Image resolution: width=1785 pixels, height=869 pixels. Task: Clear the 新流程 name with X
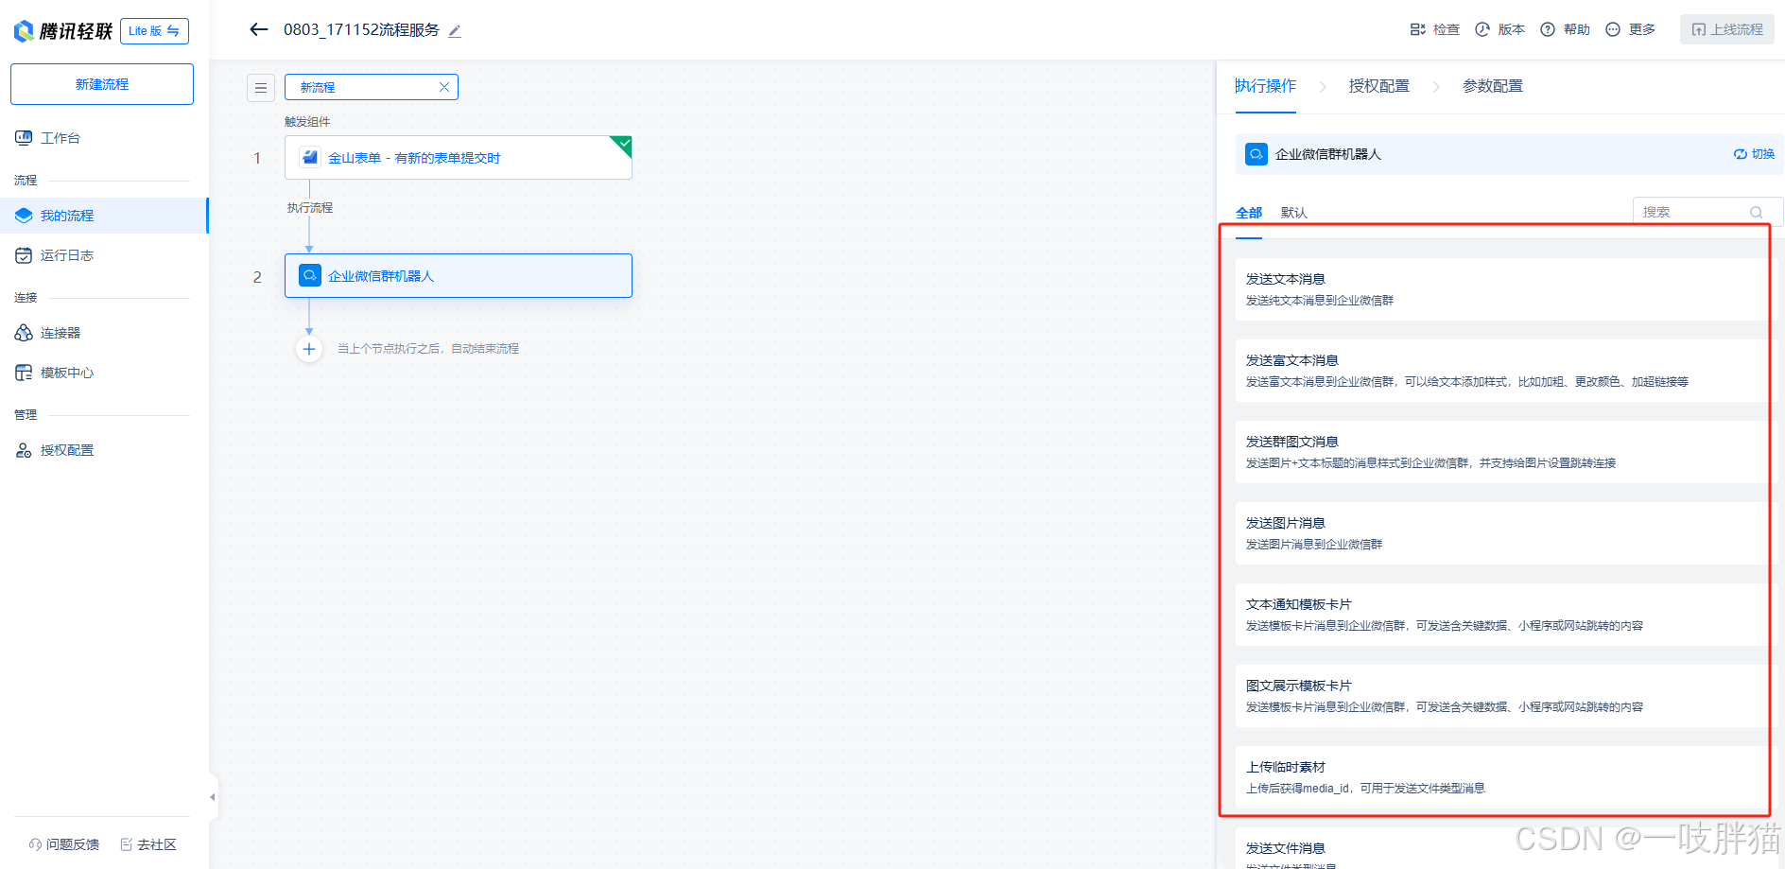(x=444, y=87)
